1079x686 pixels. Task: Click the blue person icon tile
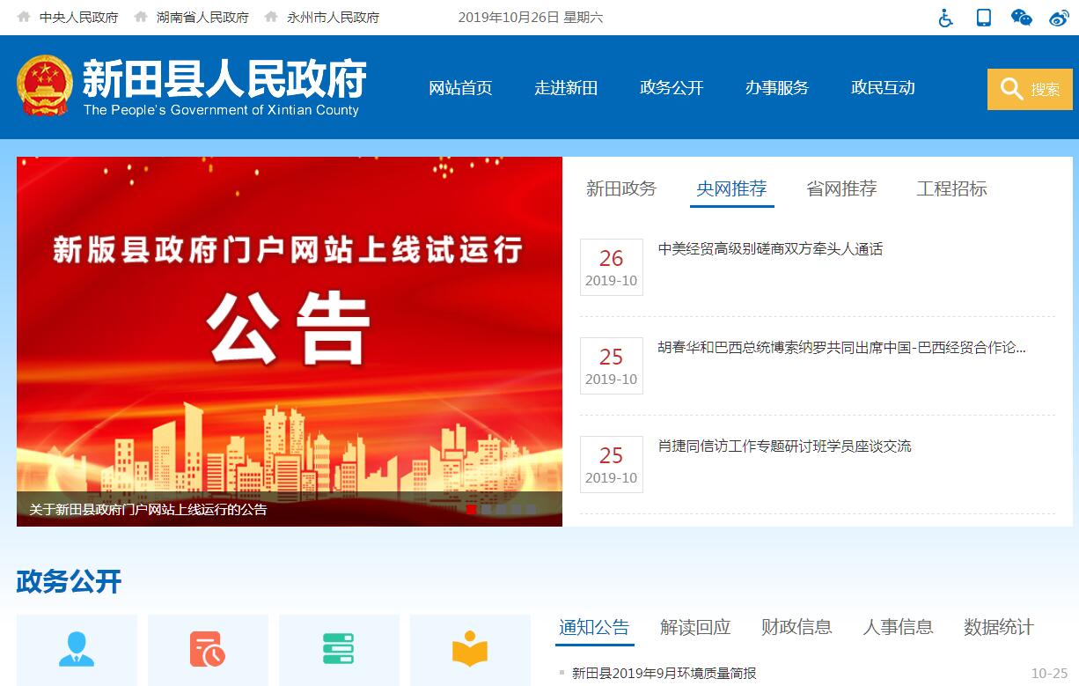tap(77, 650)
